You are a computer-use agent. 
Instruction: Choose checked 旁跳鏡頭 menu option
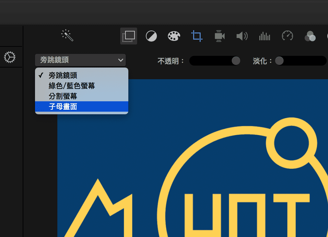(82, 75)
